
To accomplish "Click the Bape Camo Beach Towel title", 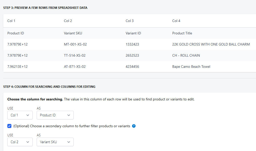I will tap(191, 67).
